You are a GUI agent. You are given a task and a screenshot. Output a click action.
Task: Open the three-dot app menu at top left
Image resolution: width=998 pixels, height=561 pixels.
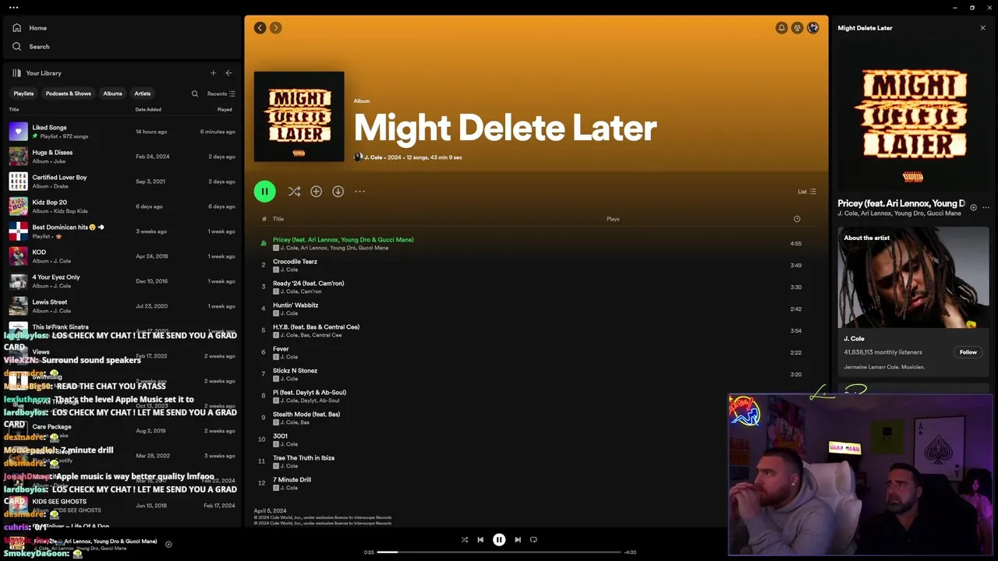pos(13,7)
